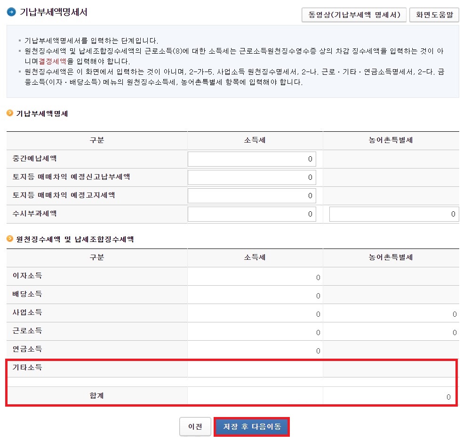Click the 연금소득 소득세 value 0
Viewport: 463px width, 441px height.
(318, 351)
